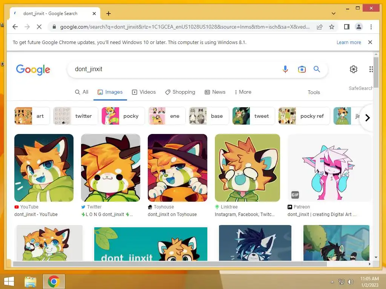Open teal dont_jinxit banner thumbnail
Viewport: 386px width, 289px height.
coord(151,244)
